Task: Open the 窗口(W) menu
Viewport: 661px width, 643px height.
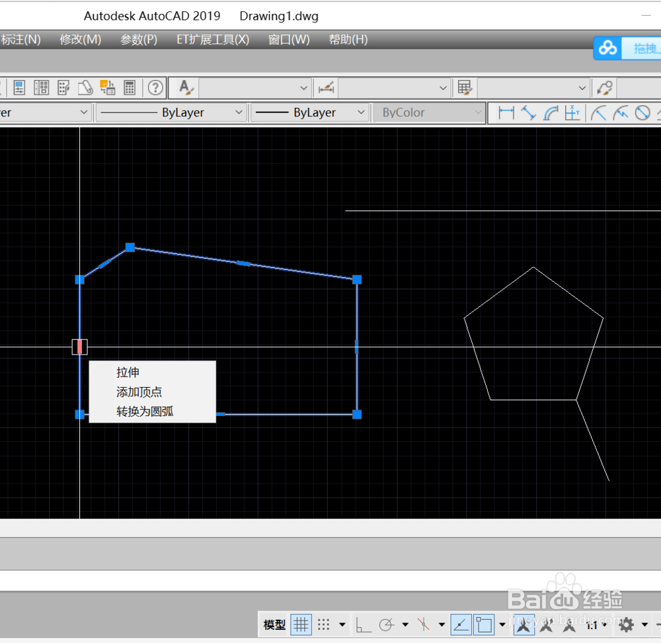Action: [x=290, y=40]
